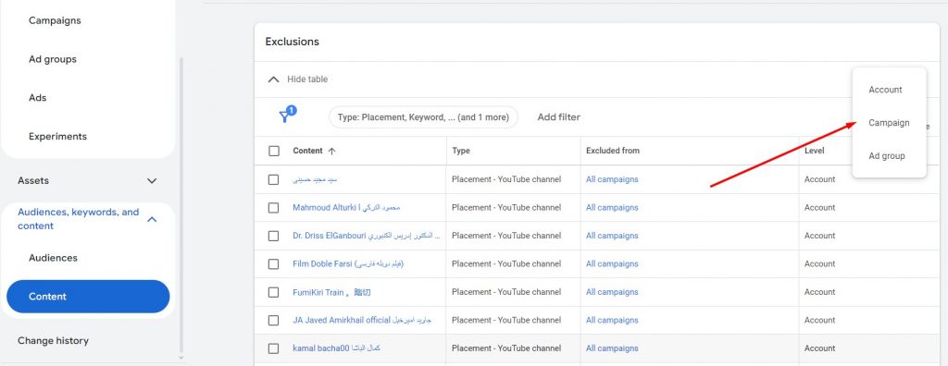Sort by the Content column arrow
This screenshot has width=948, height=366.
pos(331,151)
